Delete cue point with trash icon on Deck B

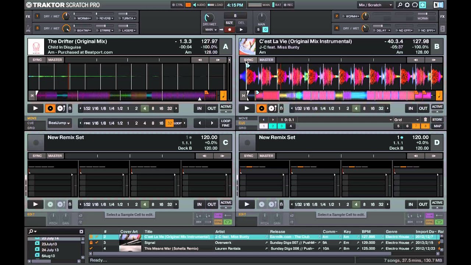coord(425,120)
